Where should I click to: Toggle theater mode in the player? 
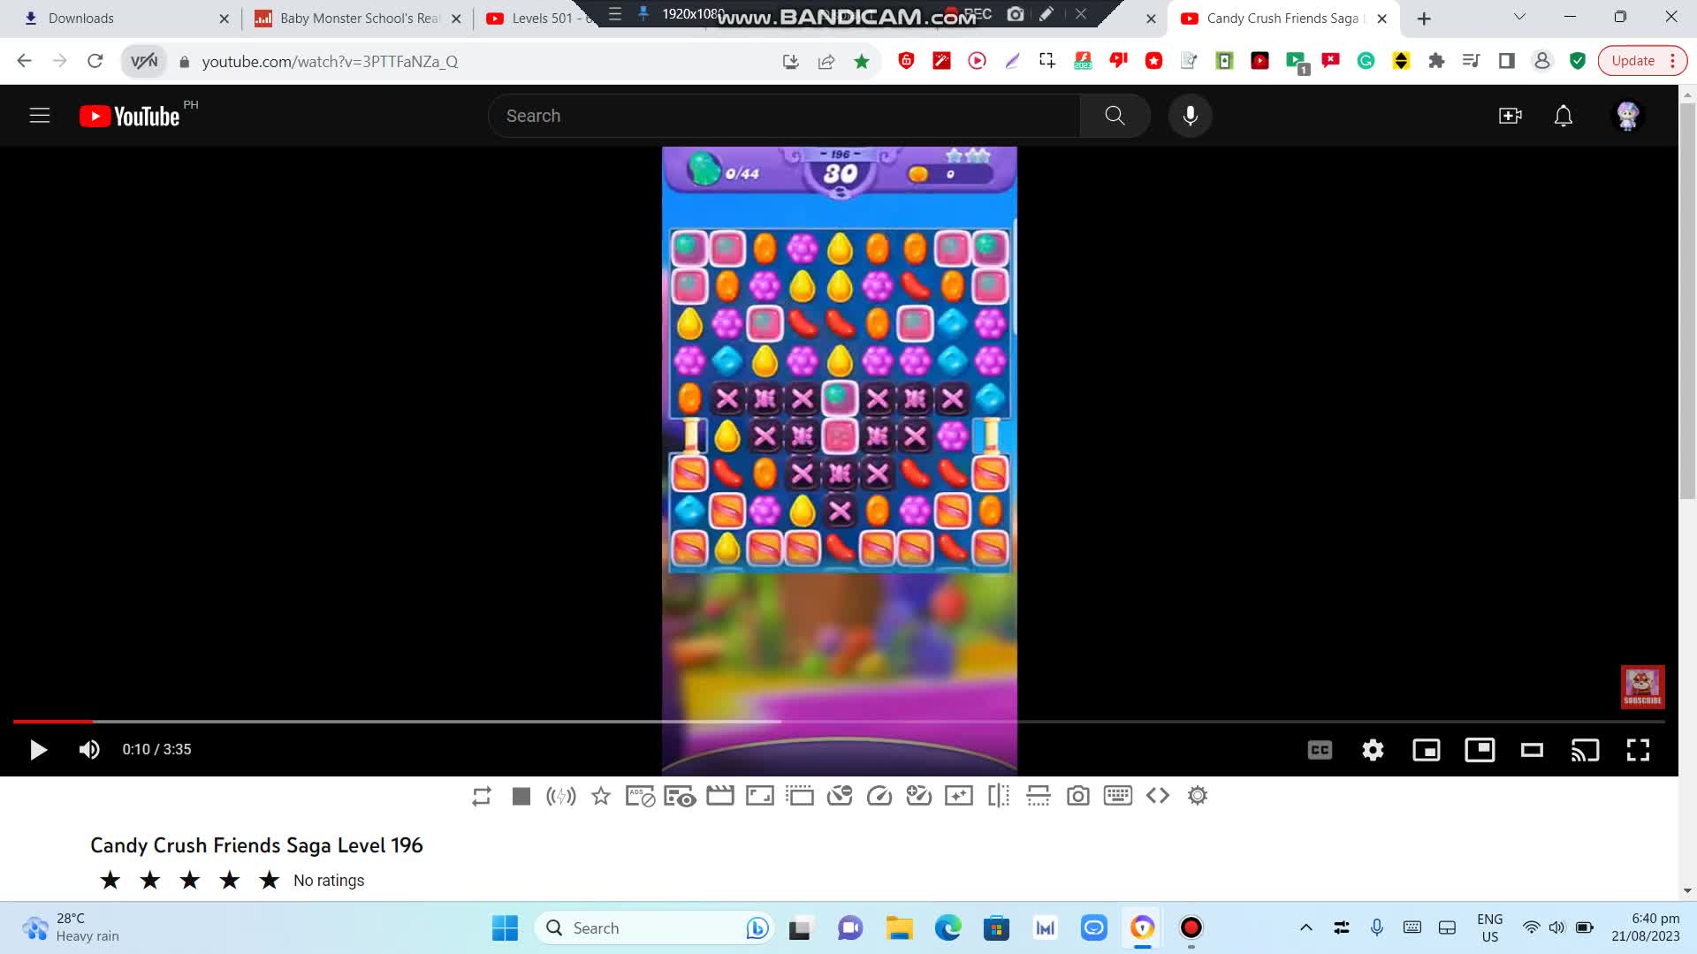coord(1532,750)
